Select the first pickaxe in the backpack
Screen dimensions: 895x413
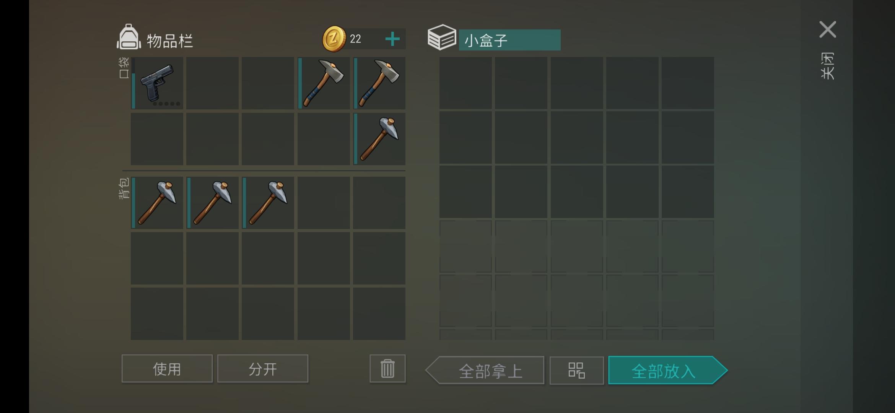(157, 203)
